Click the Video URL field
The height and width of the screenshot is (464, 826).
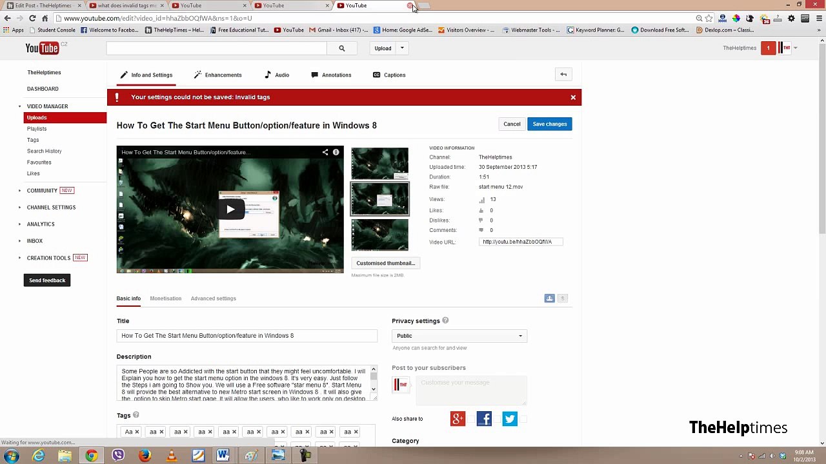click(x=521, y=242)
